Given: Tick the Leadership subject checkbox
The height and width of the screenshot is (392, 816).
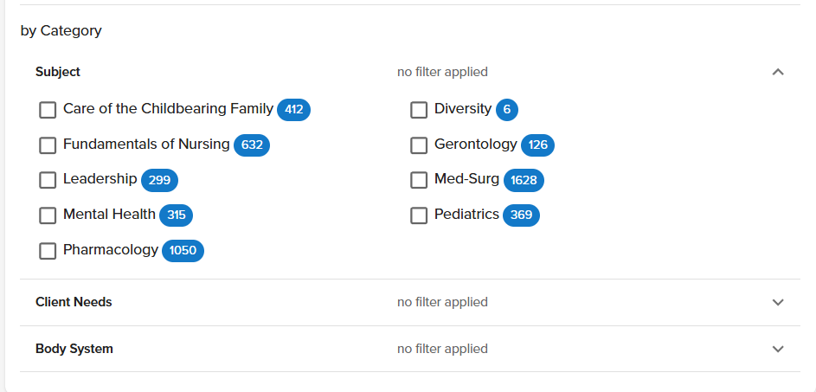Looking at the screenshot, I should 48,180.
